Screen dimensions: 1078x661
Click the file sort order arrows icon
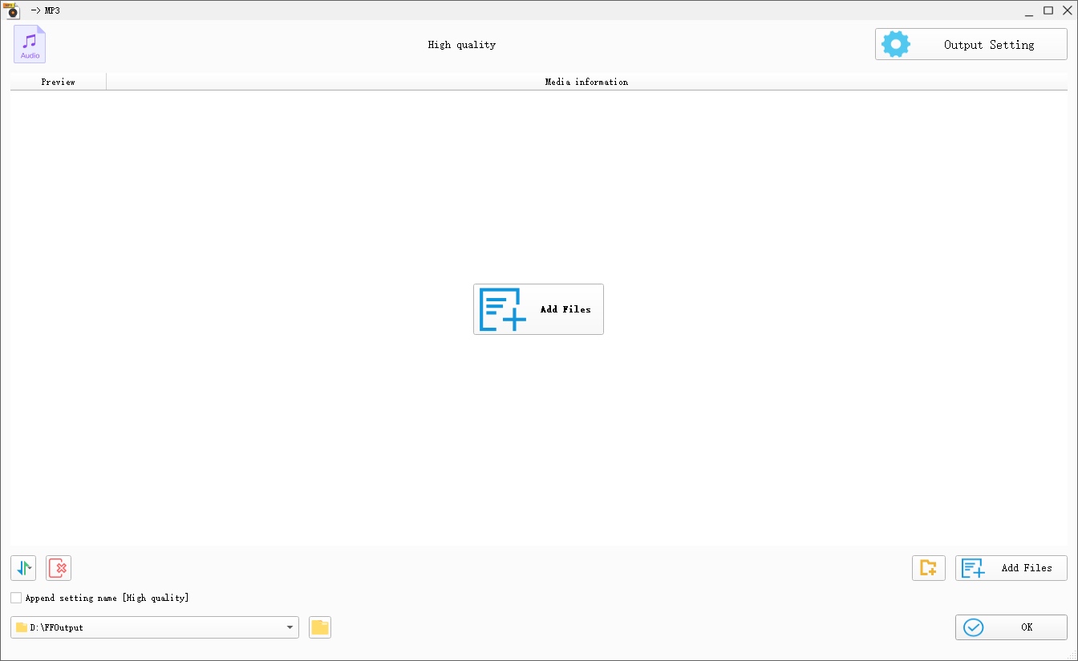[22, 568]
